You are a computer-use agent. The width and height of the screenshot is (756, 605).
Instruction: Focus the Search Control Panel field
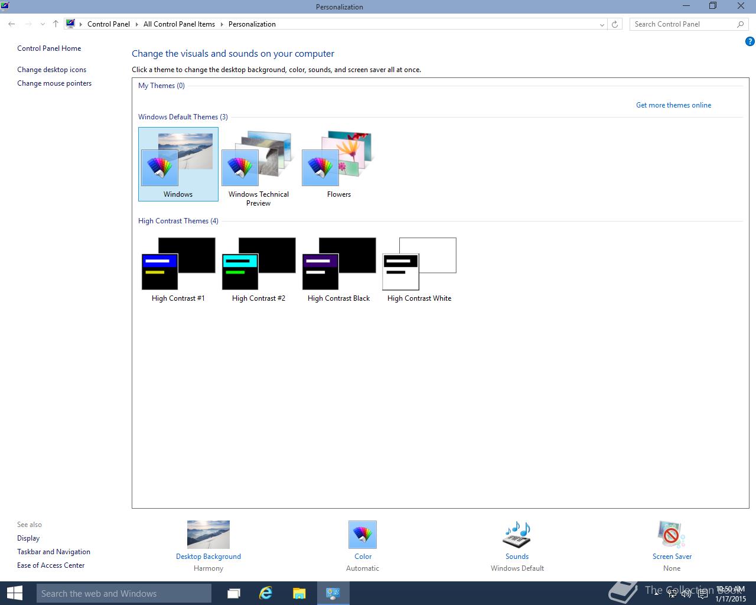682,24
